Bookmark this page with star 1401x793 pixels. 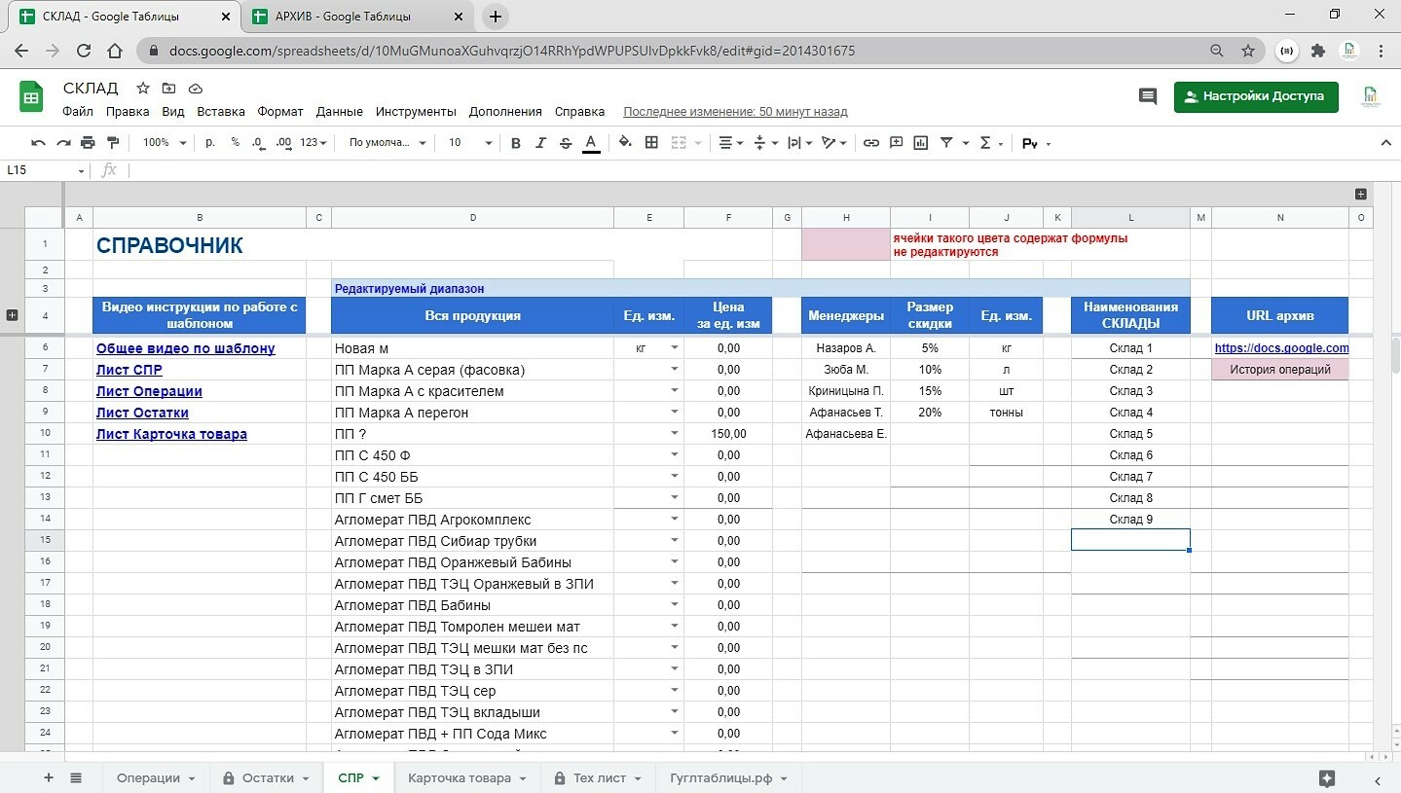[x=1247, y=51]
